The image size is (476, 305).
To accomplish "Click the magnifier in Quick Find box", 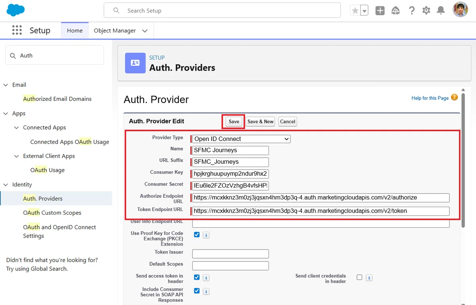I will [x=13, y=56].
